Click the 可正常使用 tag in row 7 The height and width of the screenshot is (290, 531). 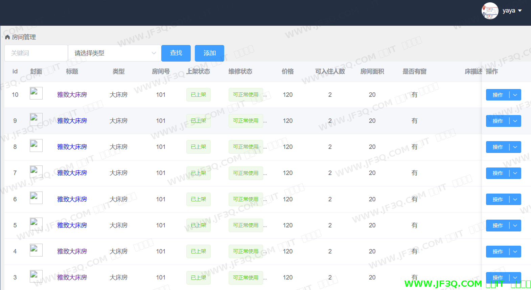click(246, 173)
